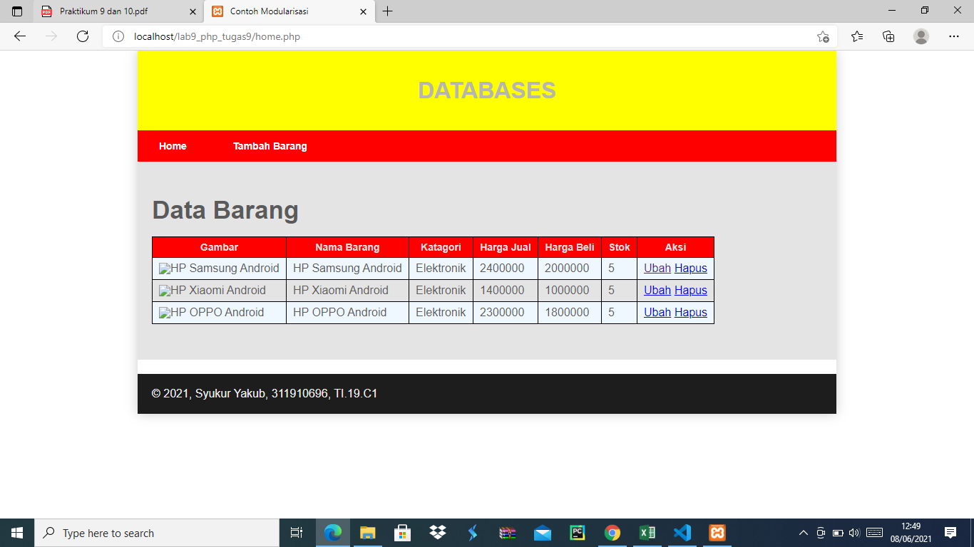This screenshot has height=547, width=974.
Task: Launch Visual Studio Code from the taskbar
Action: [682, 533]
